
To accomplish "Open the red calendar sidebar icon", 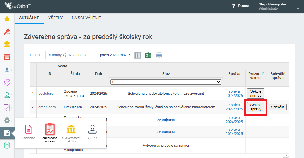I will pyautogui.click(x=7, y=57).
